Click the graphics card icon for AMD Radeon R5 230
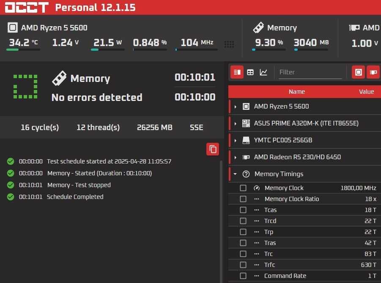 [x=246, y=157]
